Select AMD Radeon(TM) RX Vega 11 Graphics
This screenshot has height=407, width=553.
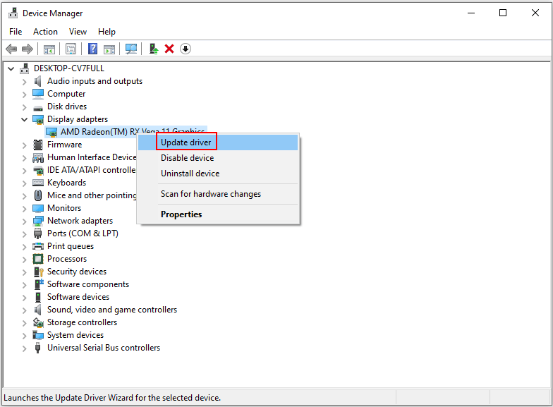133,132
